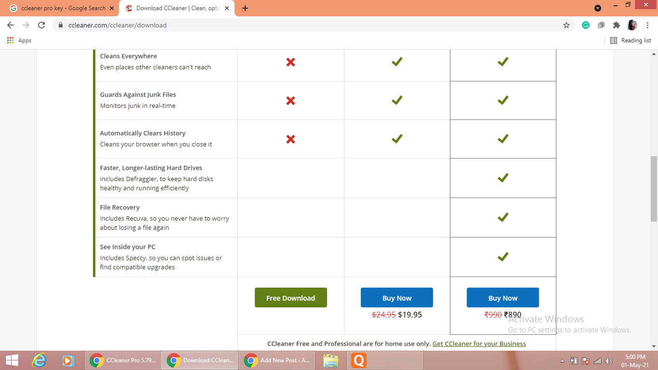Open the volume control in system tray
The image size is (658, 370).
(x=609, y=360)
